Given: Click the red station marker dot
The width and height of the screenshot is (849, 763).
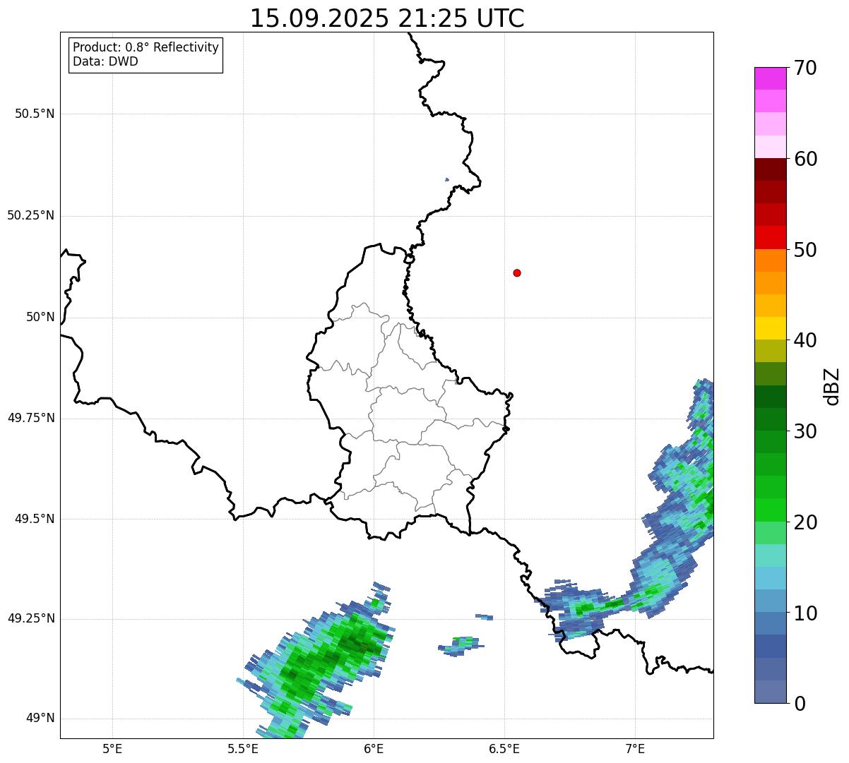Looking at the screenshot, I should 517,272.
